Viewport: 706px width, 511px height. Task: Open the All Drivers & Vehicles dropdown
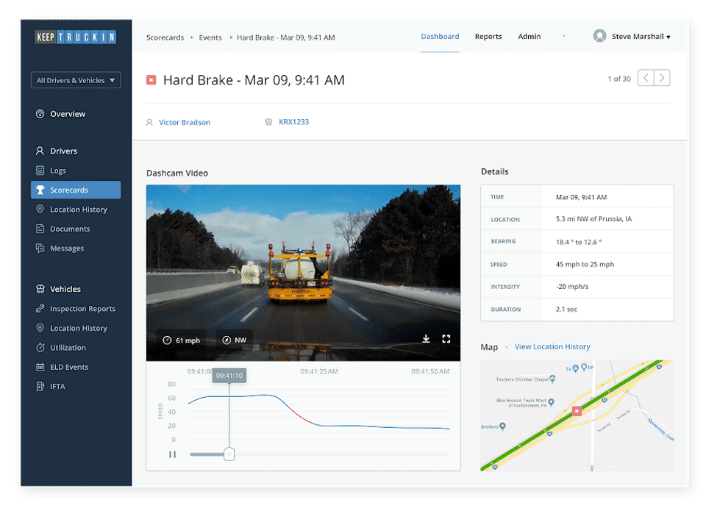click(76, 80)
